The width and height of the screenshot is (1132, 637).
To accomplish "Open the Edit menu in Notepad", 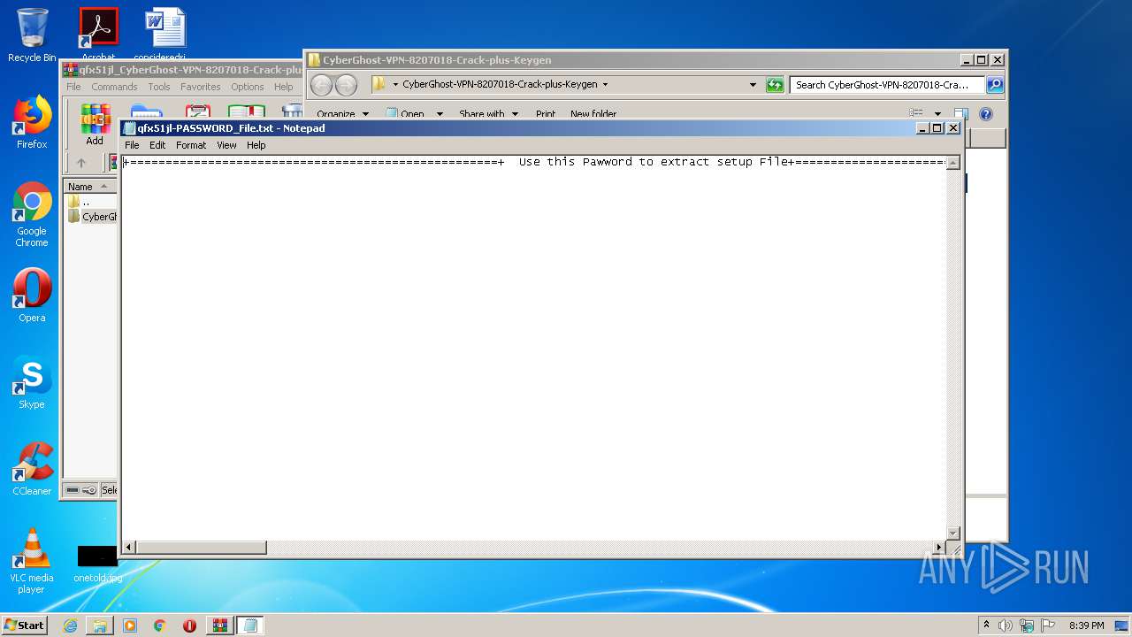I will point(157,145).
